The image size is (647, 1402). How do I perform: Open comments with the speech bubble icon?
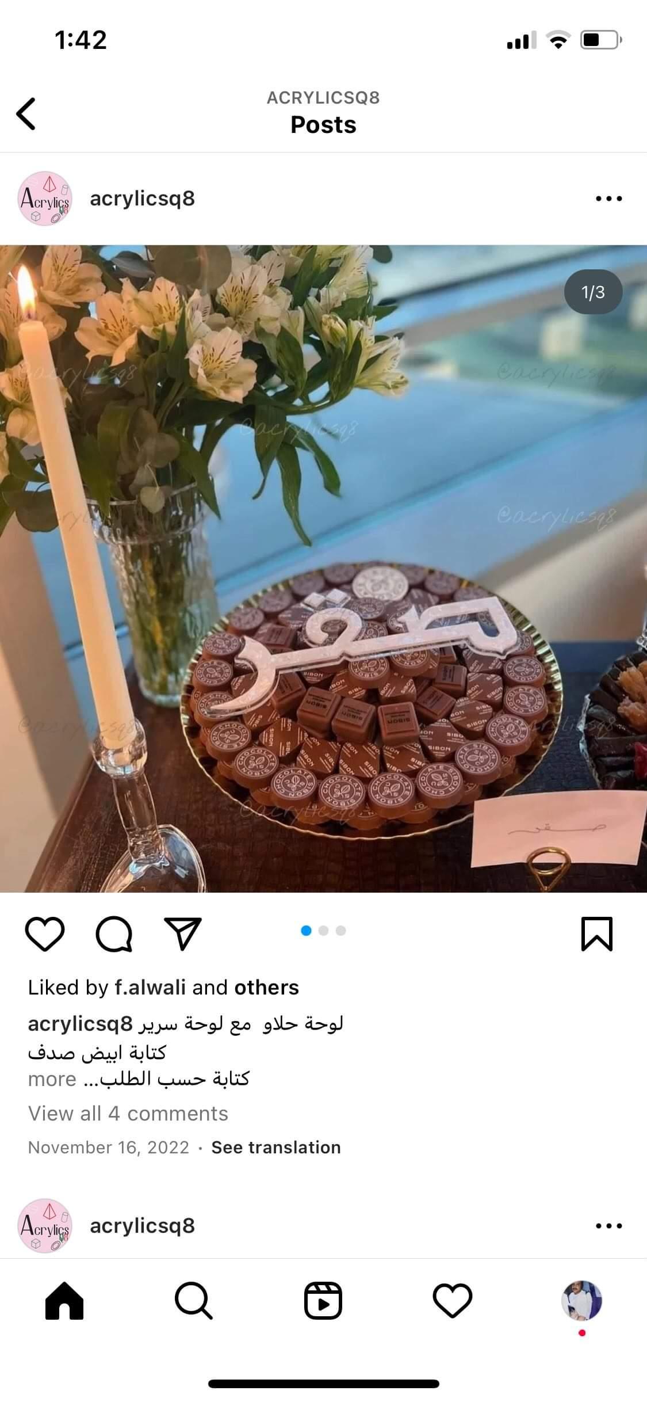point(114,934)
